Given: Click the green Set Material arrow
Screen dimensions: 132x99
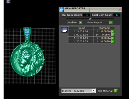Looking at the screenshot, I should click(x=116, y=91).
